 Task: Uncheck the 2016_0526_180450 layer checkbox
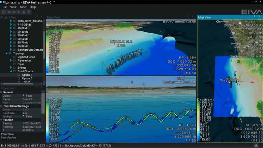coord(14,21)
